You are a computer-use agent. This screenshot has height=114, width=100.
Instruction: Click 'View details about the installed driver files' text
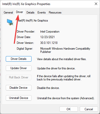click(62, 59)
